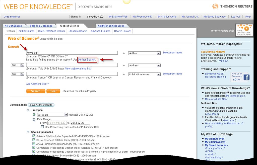Image resolution: width=257 pixels, height=165 pixels.
Task: Open Structure Search sub-tab
Action: tap(78, 31)
